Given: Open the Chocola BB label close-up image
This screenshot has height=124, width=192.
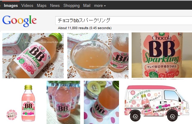Looking at the screenshot, I should point(162,55).
